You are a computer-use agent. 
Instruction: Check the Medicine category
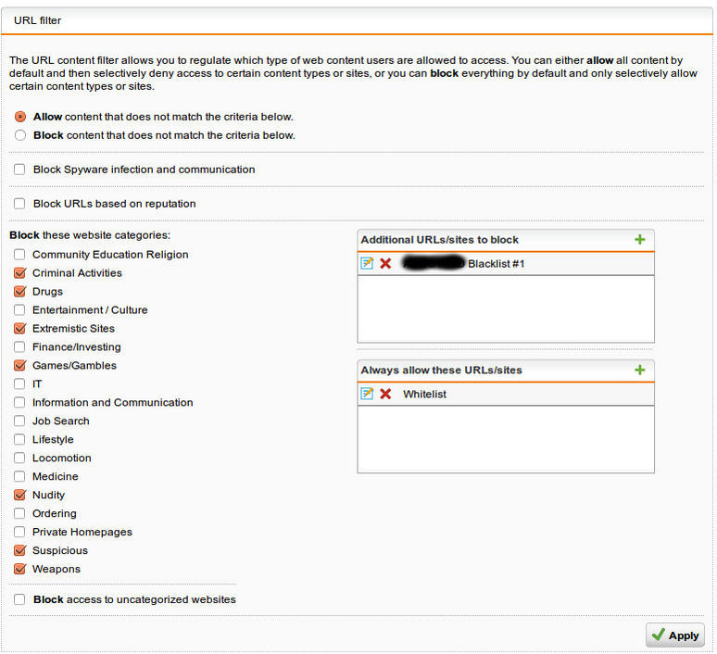pyautogui.click(x=19, y=476)
